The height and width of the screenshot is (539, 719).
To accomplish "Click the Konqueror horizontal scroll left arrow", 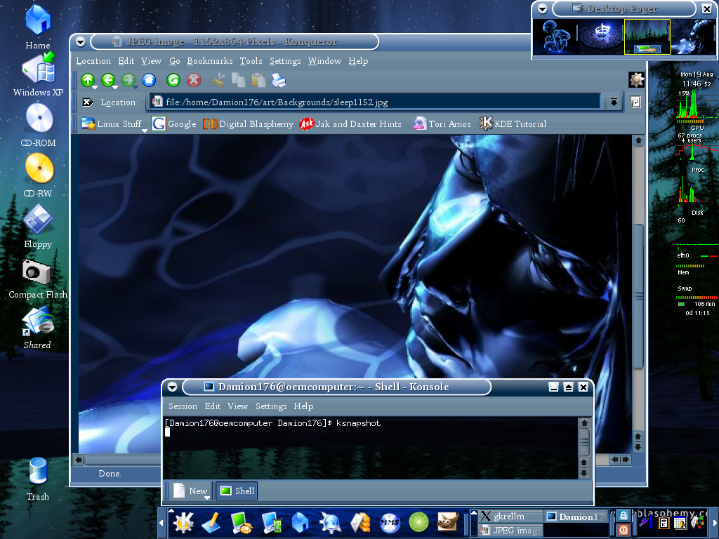I will click(x=78, y=460).
